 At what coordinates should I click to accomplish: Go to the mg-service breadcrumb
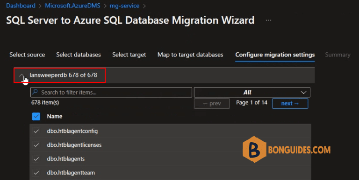(124, 6)
